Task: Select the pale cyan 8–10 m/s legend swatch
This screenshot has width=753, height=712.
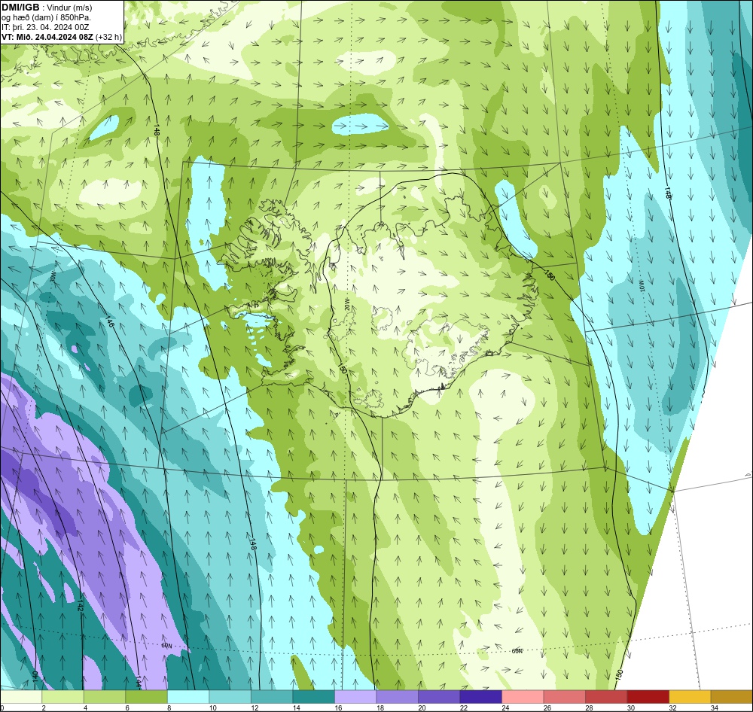Action: 188,697
